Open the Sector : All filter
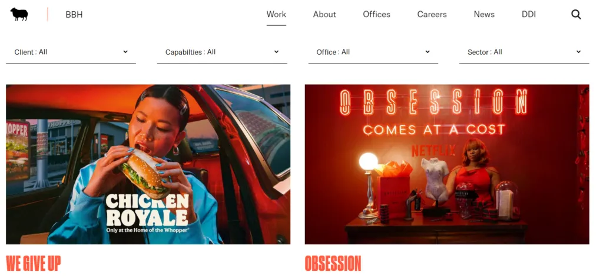Image resolution: width=603 pixels, height=278 pixels. (524, 52)
